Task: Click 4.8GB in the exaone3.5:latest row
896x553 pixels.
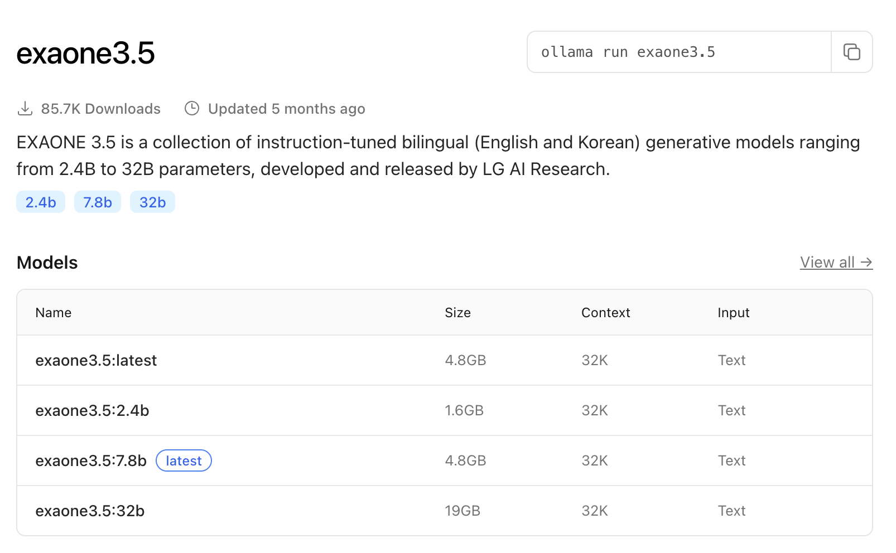Action: coord(465,361)
